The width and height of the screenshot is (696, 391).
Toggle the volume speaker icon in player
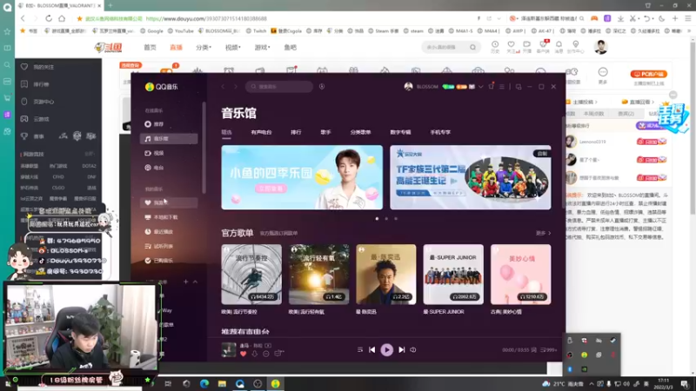point(413,350)
